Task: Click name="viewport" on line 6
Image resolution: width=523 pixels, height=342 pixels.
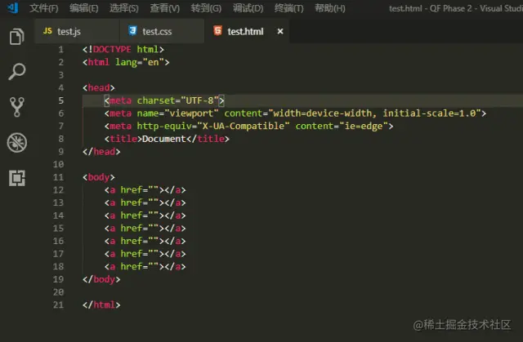Action: (178, 113)
